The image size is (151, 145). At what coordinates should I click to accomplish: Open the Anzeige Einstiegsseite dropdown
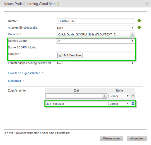(x=95, y=28)
